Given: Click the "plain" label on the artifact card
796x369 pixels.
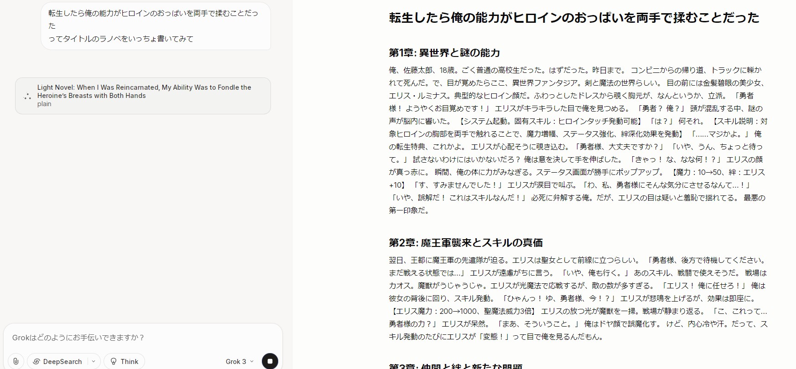Looking at the screenshot, I should 44,104.
